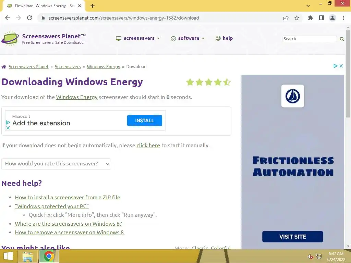This screenshot has height=263, width=351.
Task: Click the browser forward arrow
Action: (x=19, y=18)
